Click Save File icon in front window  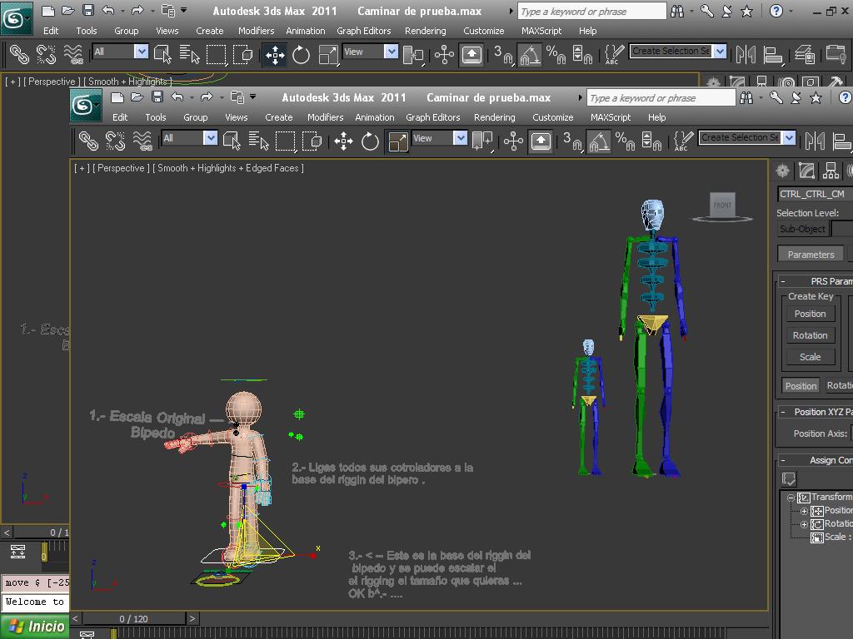point(157,97)
